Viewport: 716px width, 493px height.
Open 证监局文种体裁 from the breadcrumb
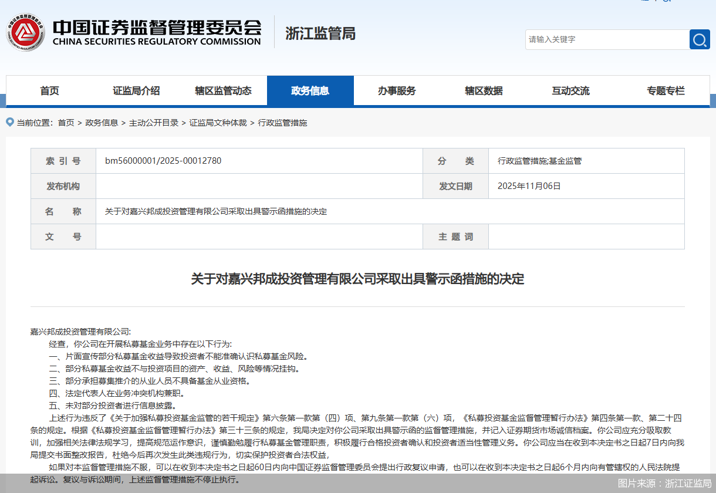(x=217, y=123)
